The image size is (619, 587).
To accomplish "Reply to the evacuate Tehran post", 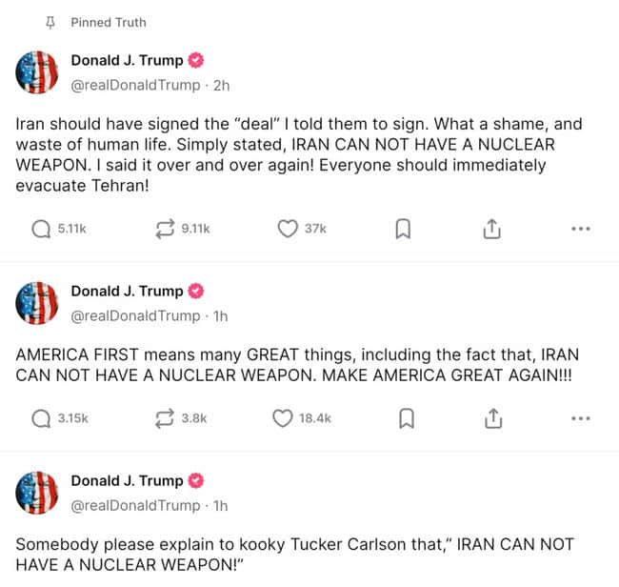I will tap(42, 229).
